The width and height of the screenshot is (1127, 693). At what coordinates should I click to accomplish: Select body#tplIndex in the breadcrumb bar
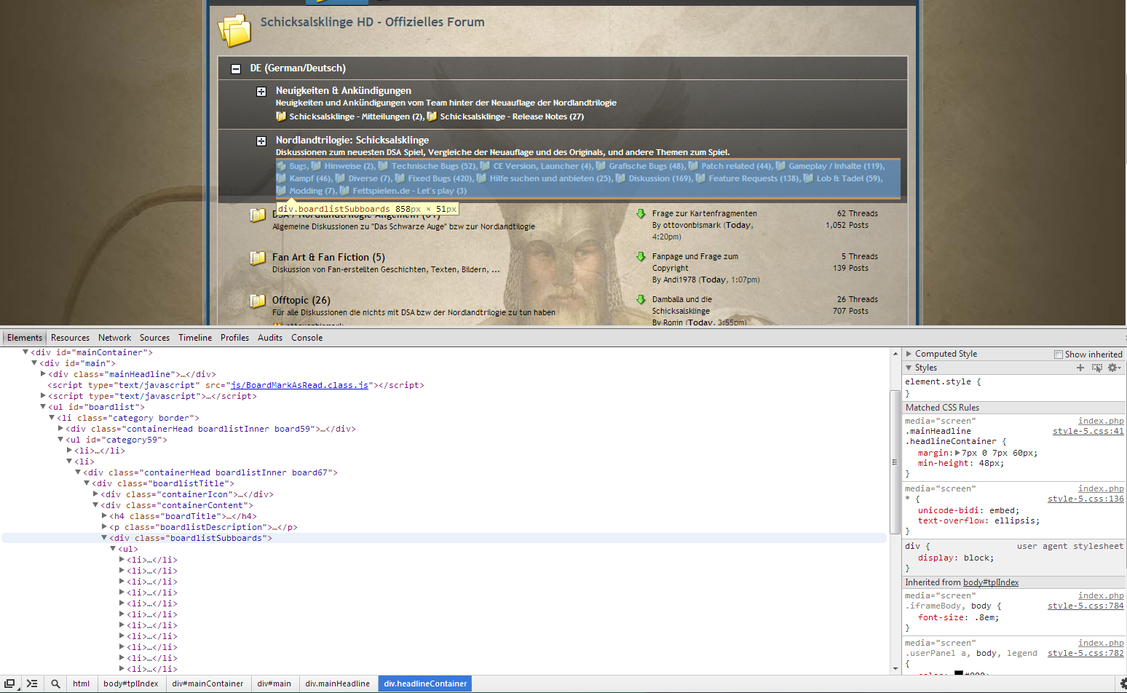pos(131,684)
